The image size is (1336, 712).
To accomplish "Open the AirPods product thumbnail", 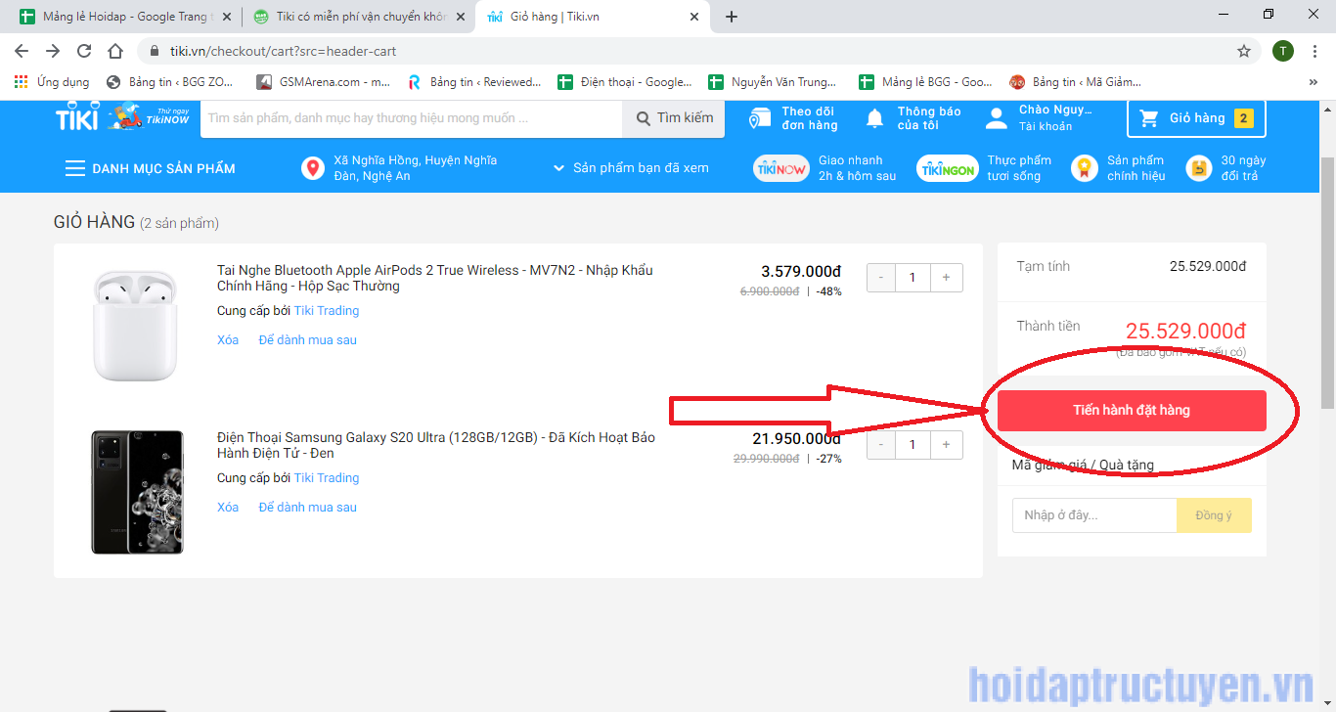I will point(136,326).
